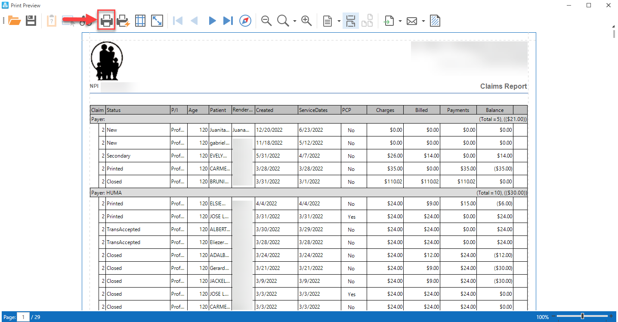Image resolution: width=618 pixels, height=322 pixels.
Task: Go to the next page
Action: click(x=212, y=21)
